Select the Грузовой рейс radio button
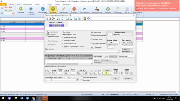Viewport: 180px width, 101px height. tap(91, 39)
